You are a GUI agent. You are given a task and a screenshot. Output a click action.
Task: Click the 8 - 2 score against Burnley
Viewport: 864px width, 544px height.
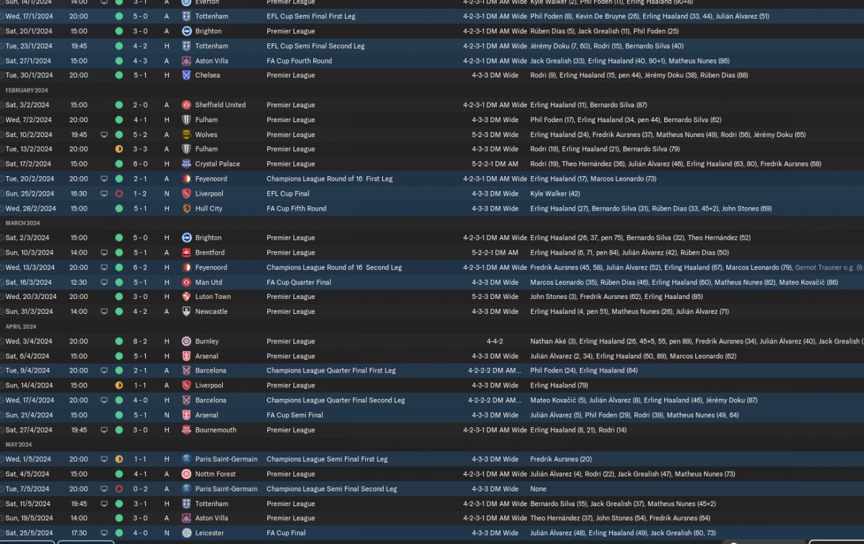click(140, 341)
